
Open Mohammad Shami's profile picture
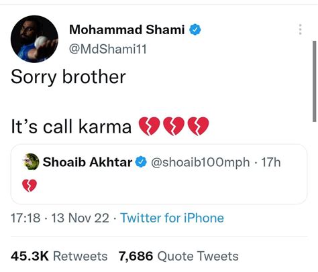(34, 39)
